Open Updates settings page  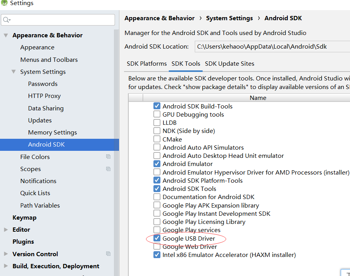tap(40, 120)
